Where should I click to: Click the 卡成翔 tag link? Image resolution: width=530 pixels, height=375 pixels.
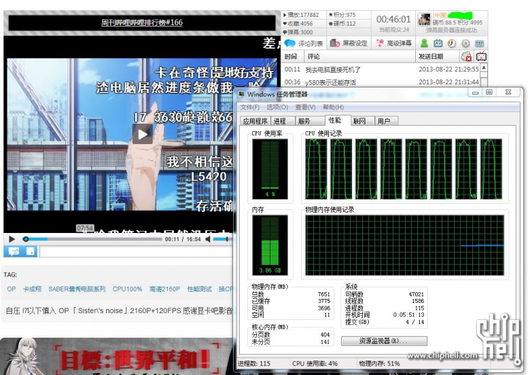32,289
